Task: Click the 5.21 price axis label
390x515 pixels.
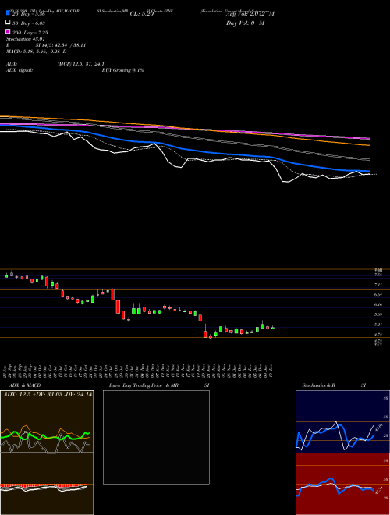Action: click(x=378, y=325)
